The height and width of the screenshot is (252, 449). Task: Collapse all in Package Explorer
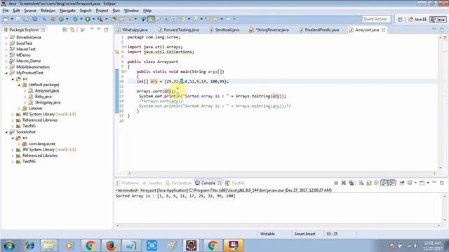tap(65, 29)
